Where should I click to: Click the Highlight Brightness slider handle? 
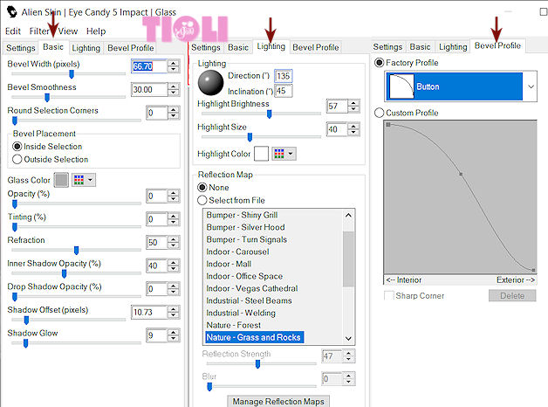click(x=269, y=114)
